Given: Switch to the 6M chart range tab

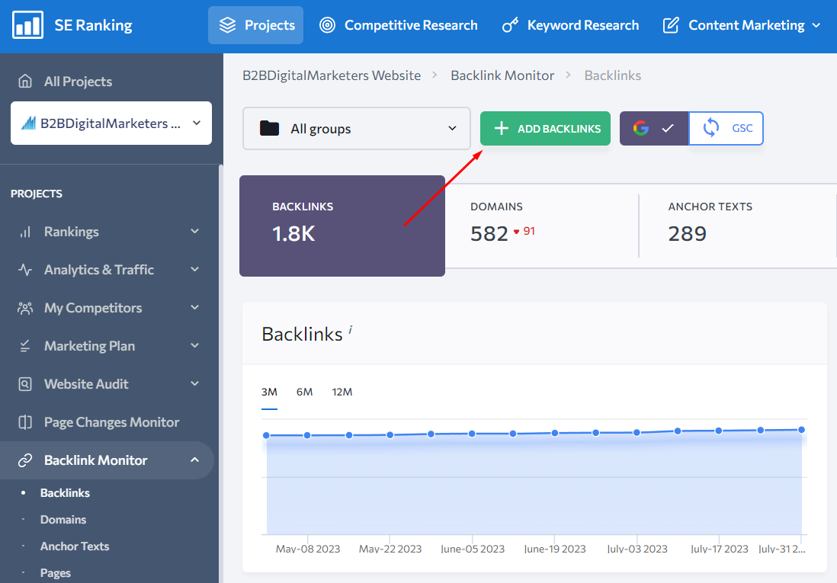Looking at the screenshot, I should click(304, 392).
